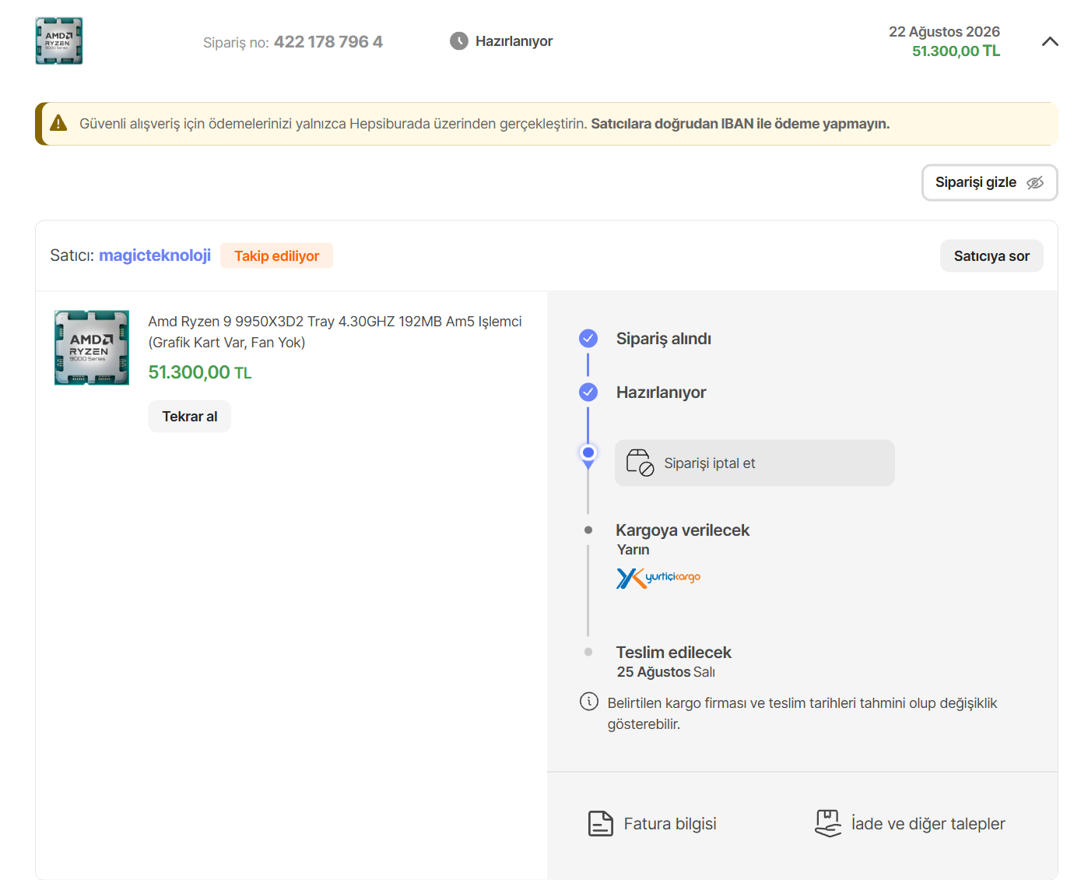
Task: Click the Teslim edilecek timeline dot
Action: pos(588,652)
